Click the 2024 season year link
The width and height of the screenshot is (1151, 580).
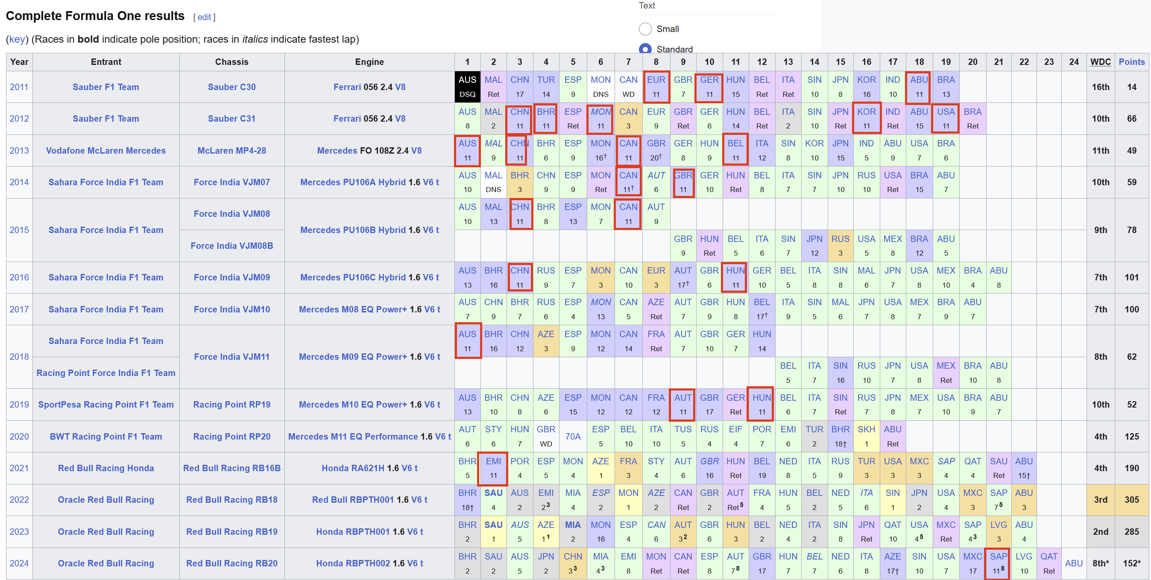click(19, 563)
